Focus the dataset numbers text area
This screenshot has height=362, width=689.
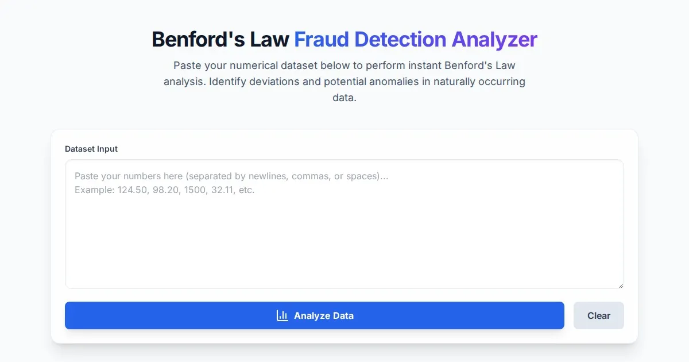(344, 230)
